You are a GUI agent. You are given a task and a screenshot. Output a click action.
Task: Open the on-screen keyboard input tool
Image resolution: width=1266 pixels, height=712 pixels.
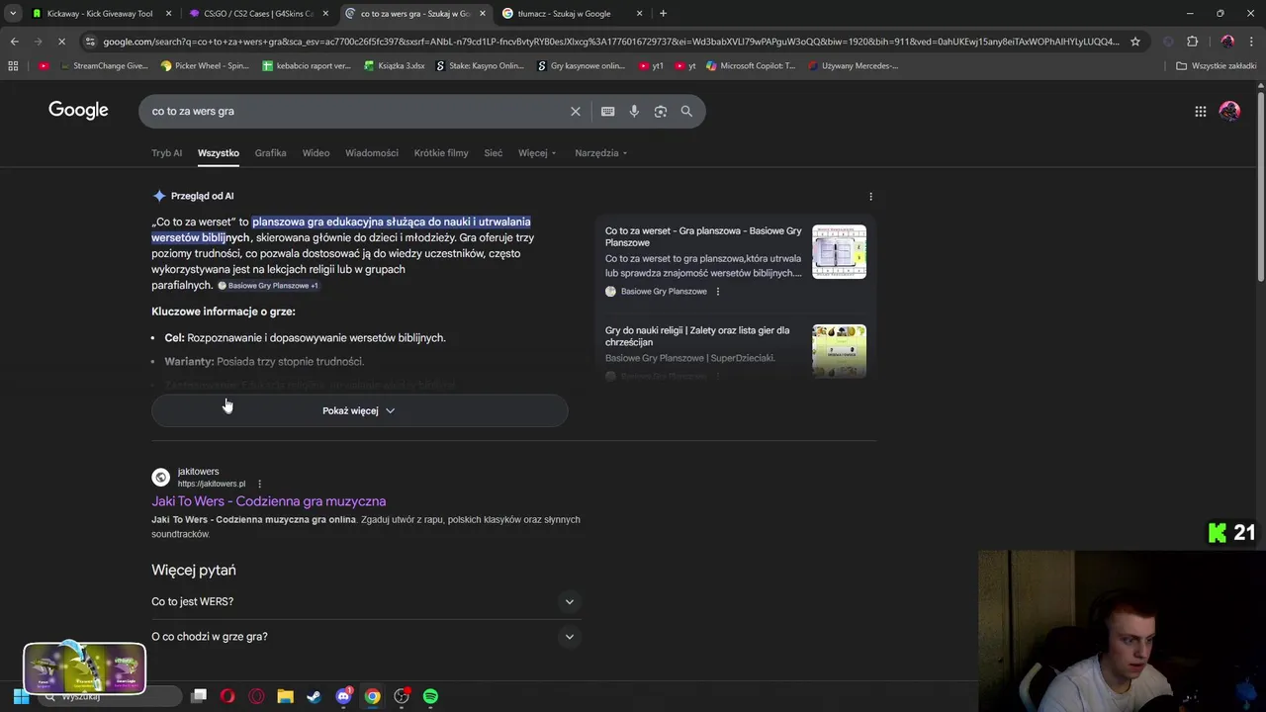tap(607, 112)
